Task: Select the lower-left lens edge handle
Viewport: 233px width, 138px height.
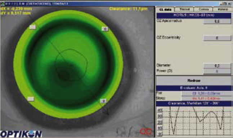Action: pyautogui.click(x=31, y=99)
